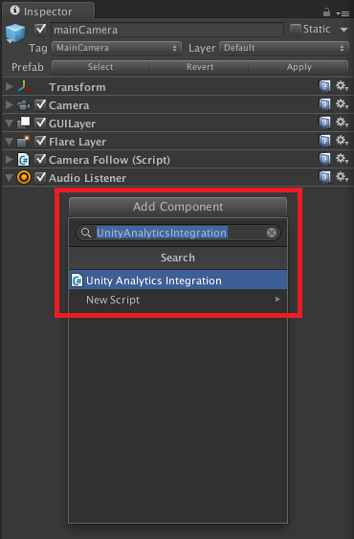Screen dimensions: 354x539
Task: Click the Add Component button
Action: (178, 207)
